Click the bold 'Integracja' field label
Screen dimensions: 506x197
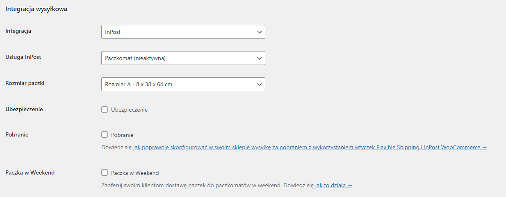tap(18, 31)
